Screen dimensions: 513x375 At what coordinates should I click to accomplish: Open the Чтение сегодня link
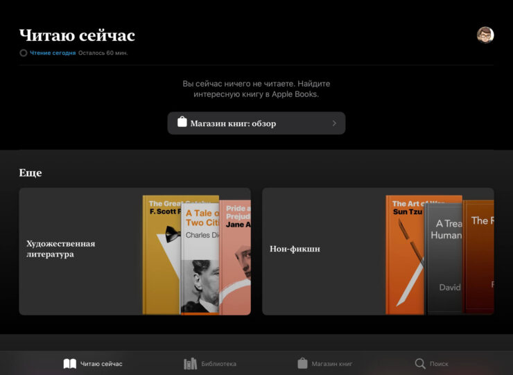click(53, 53)
